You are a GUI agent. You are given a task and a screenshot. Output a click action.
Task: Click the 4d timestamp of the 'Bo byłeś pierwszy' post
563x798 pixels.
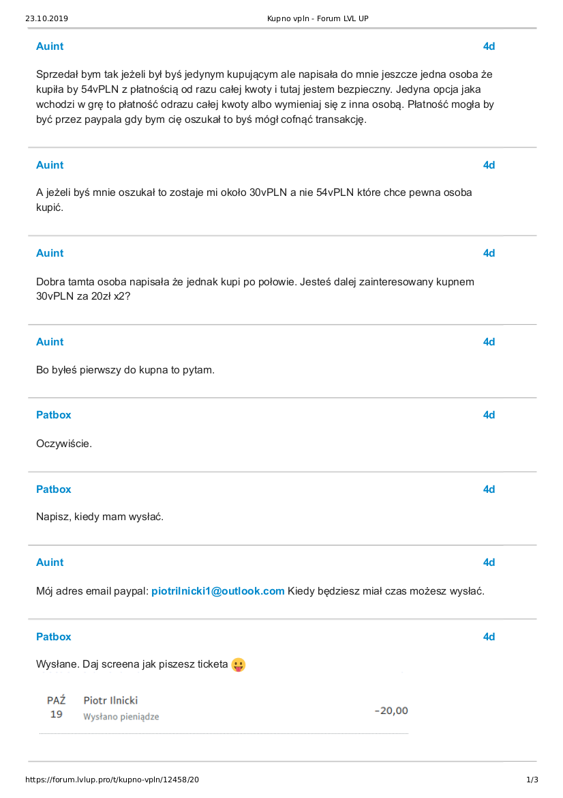pos(489,342)
